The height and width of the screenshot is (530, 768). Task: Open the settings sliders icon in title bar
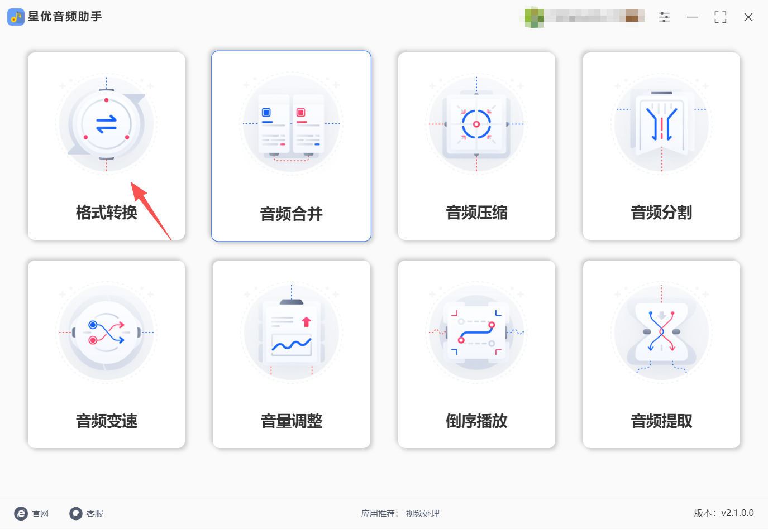(x=664, y=17)
